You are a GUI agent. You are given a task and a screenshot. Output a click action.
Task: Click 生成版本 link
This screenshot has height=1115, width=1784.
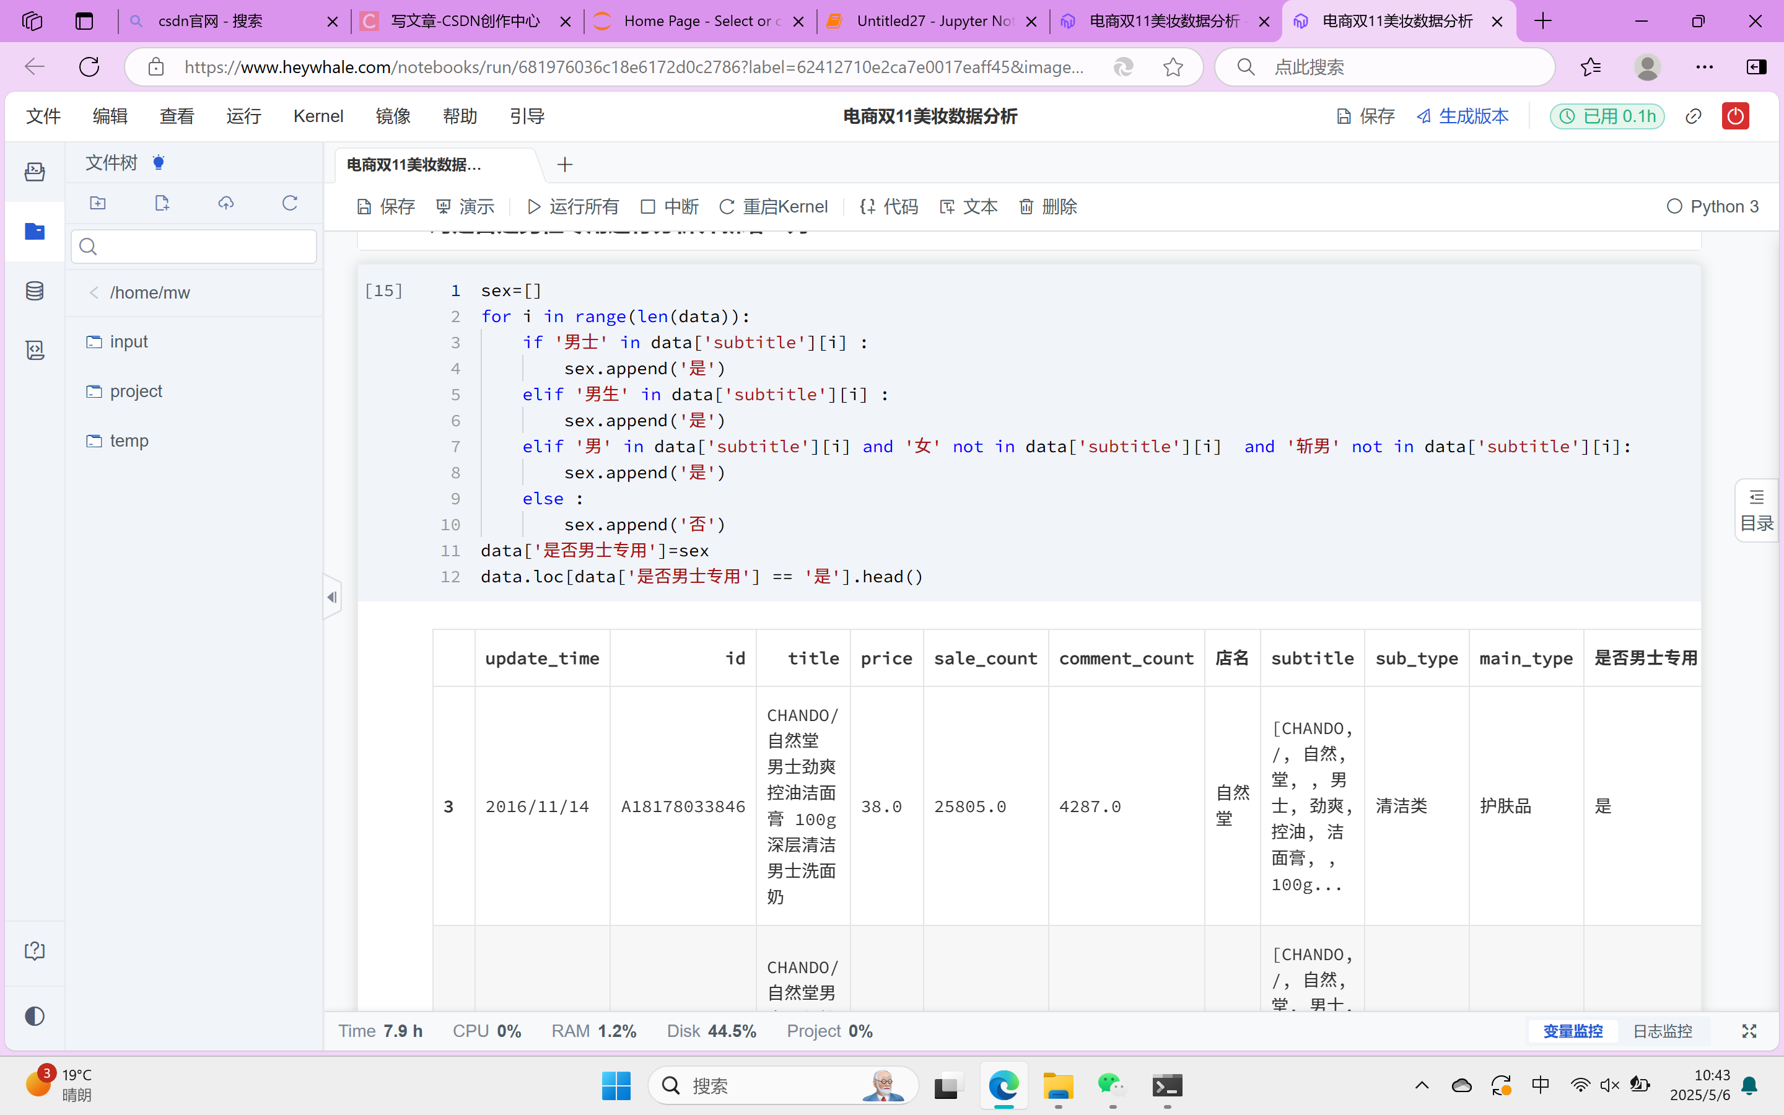click(1463, 116)
